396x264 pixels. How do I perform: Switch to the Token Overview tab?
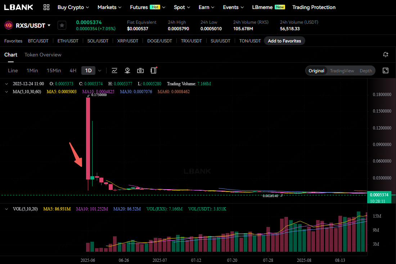coord(43,55)
